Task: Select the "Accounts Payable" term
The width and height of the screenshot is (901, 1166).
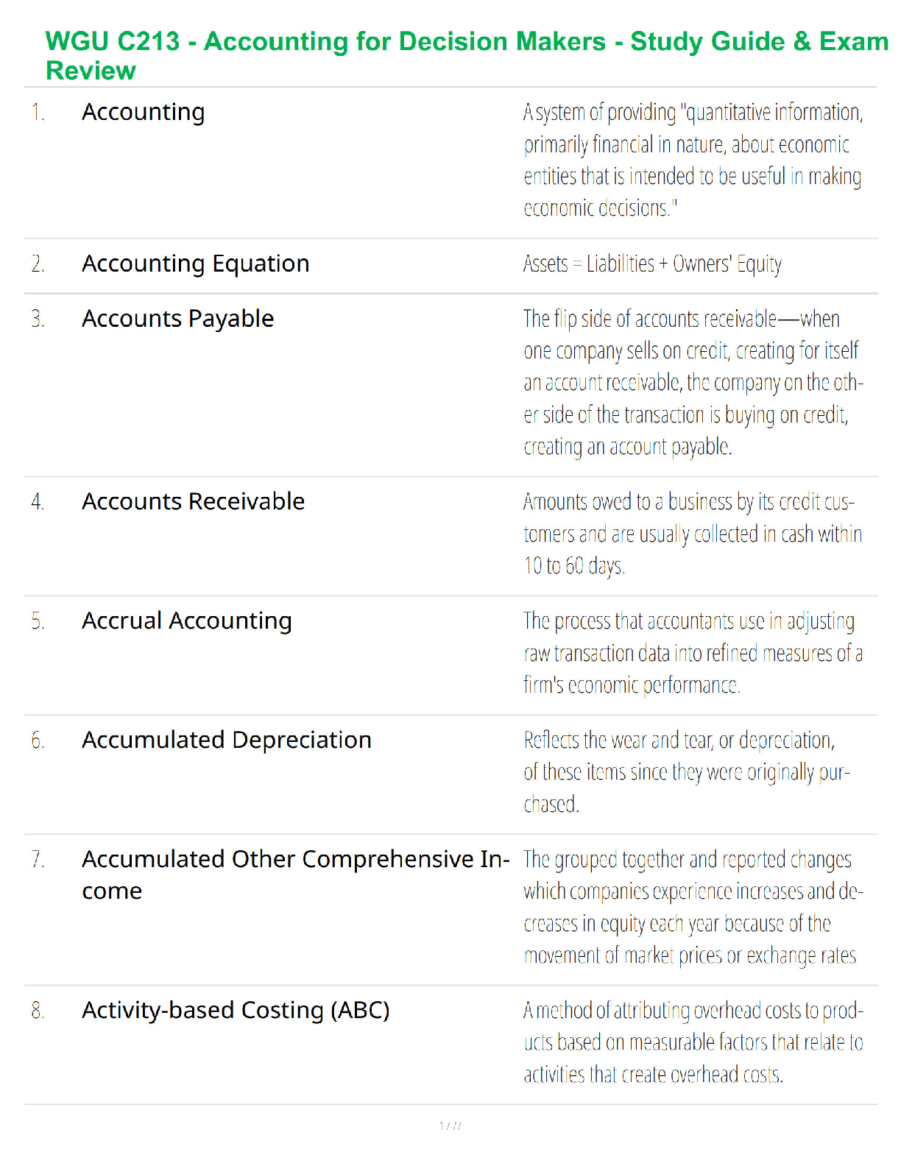Action: 178,319
